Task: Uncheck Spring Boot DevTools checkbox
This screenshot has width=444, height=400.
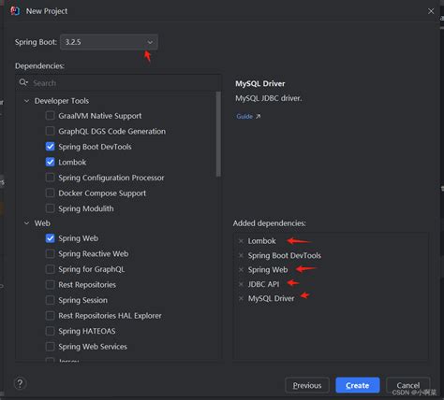Action: [x=50, y=147]
